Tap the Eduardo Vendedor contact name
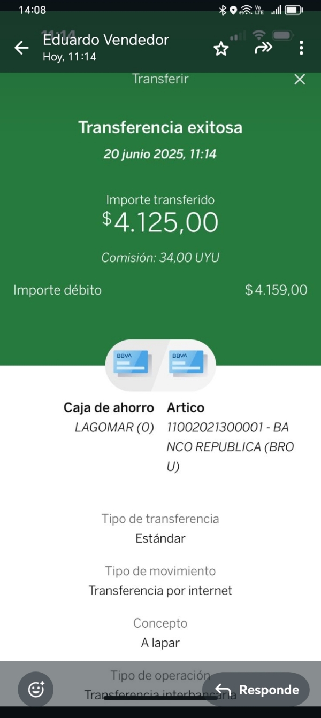The image size is (321, 718). click(106, 40)
